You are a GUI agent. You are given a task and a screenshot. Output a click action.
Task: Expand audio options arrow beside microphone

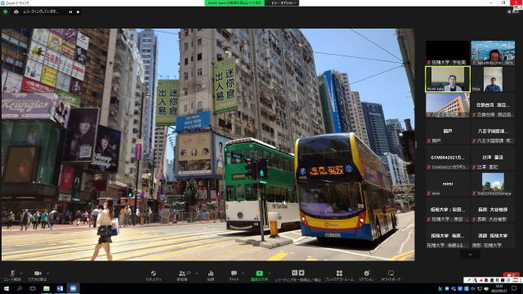point(22,274)
